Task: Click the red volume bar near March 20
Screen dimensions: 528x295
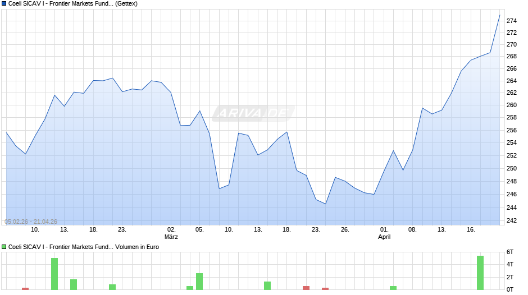Action: (x=306, y=288)
